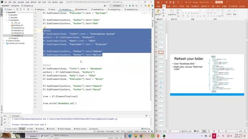Rerun script with Run panel green arrow
The height and width of the screenshot is (139, 248).
[5, 119]
